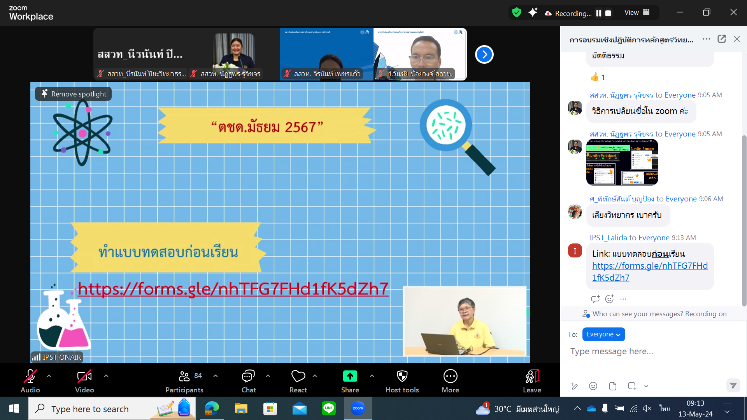Click the taskbar search box
The width and height of the screenshot is (747, 420).
coord(112,408)
